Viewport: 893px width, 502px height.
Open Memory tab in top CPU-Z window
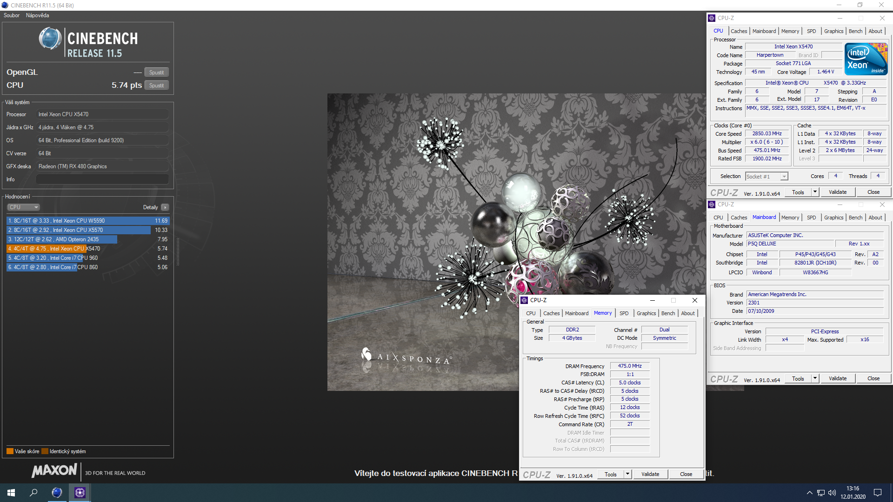[x=790, y=31]
